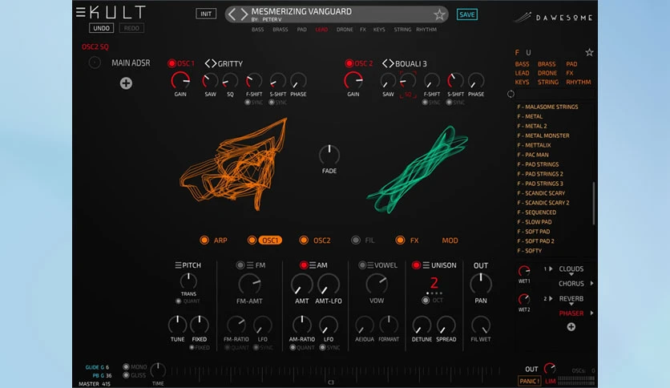Open the VOWEL section menu icon

tap(370, 265)
